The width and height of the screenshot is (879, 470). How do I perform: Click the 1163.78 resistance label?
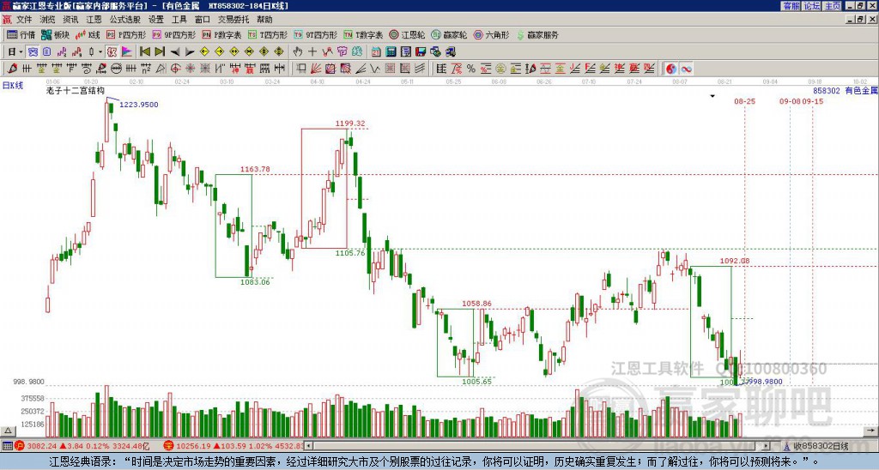[x=255, y=169]
